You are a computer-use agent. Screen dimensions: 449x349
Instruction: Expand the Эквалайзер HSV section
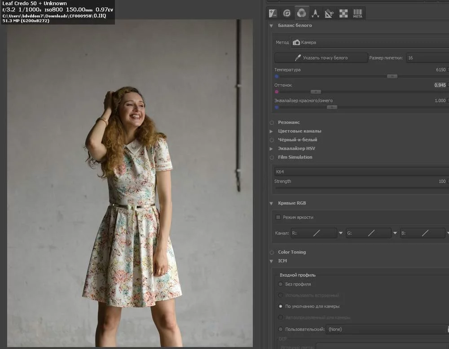271,148
